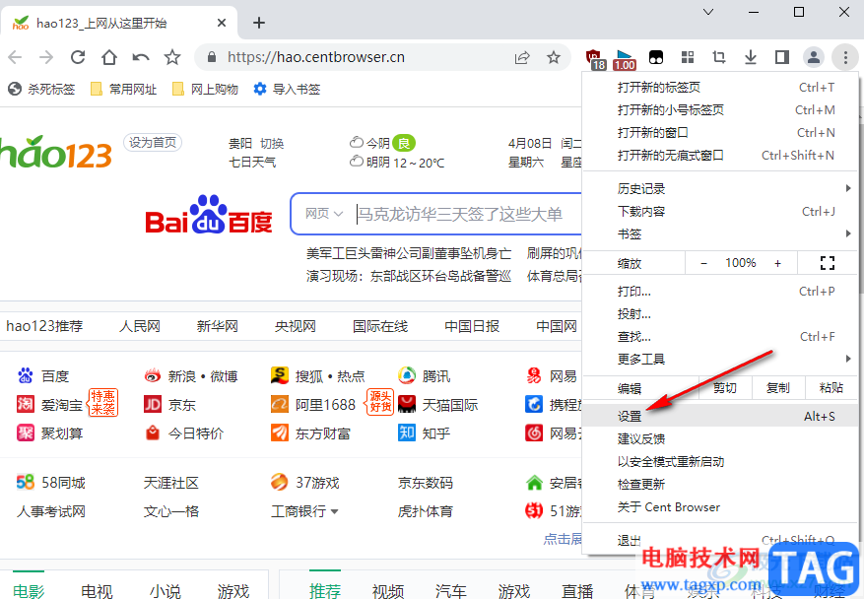This screenshot has width=864, height=599.
Task: Click 切换 city link
Action: pos(272,144)
